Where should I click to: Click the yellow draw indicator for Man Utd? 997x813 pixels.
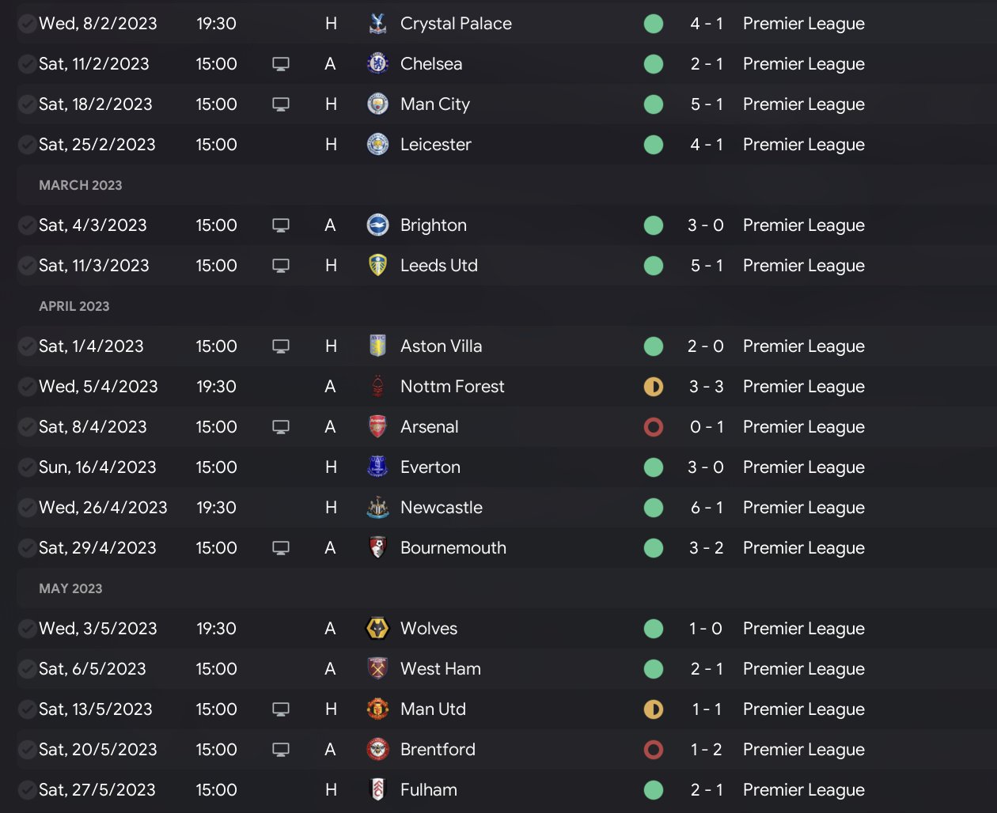coord(654,709)
